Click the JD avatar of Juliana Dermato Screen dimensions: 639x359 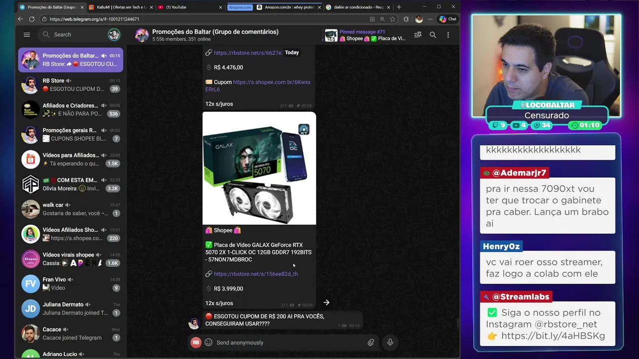pos(30,309)
